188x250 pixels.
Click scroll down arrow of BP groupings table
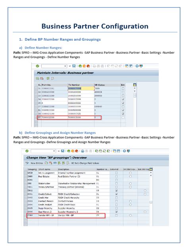(151, 176)
